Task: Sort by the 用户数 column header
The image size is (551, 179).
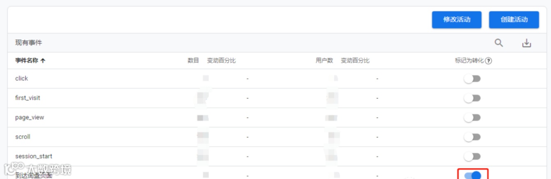Action: (324, 61)
